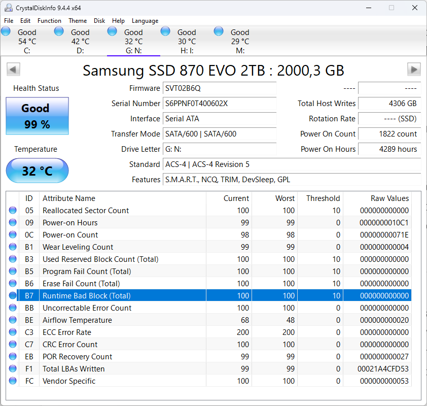
Task: Open the Edit menu
Action: click(x=25, y=21)
